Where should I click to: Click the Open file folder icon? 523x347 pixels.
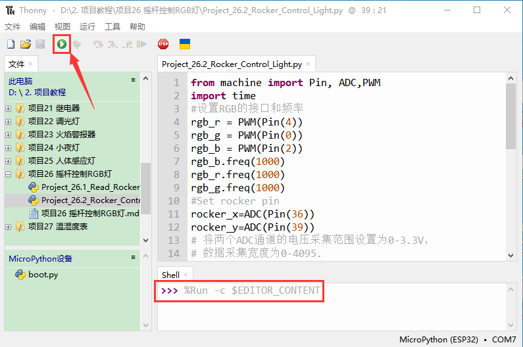tap(26, 44)
